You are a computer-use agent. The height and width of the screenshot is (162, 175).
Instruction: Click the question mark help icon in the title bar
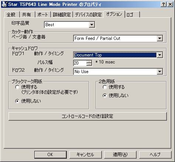[164, 4]
